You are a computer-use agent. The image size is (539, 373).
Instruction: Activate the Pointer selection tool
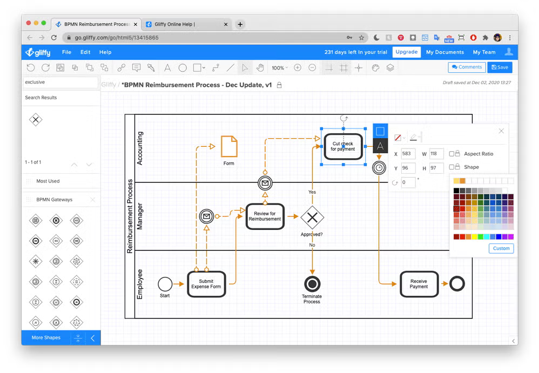[x=245, y=67]
